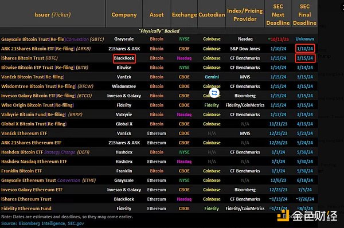Click the note about dates being estimates
The height and width of the screenshot is (228, 344).
67,217
